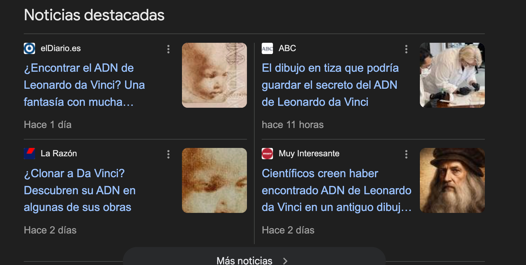Image resolution: width=526 pixels, height=265 pixels.
Task: Open 'Científicos creen haber encontrado ADN' headline
Action: tap(337, 190)
